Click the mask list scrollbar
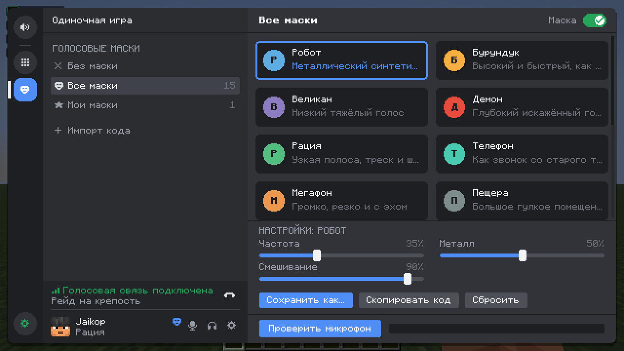 [x=613, y=80]
